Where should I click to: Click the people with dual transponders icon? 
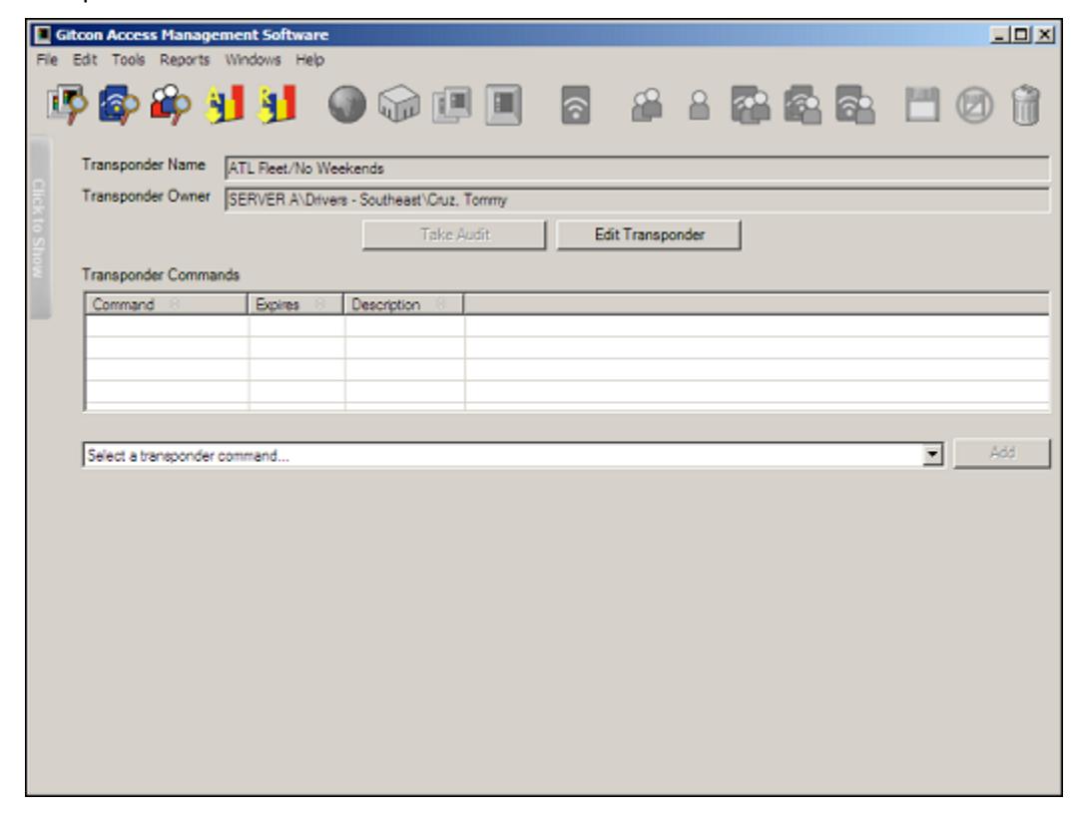[x=803, y=105]
